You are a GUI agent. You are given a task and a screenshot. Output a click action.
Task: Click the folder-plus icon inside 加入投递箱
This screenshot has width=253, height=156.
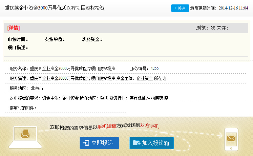coord(136,143)
